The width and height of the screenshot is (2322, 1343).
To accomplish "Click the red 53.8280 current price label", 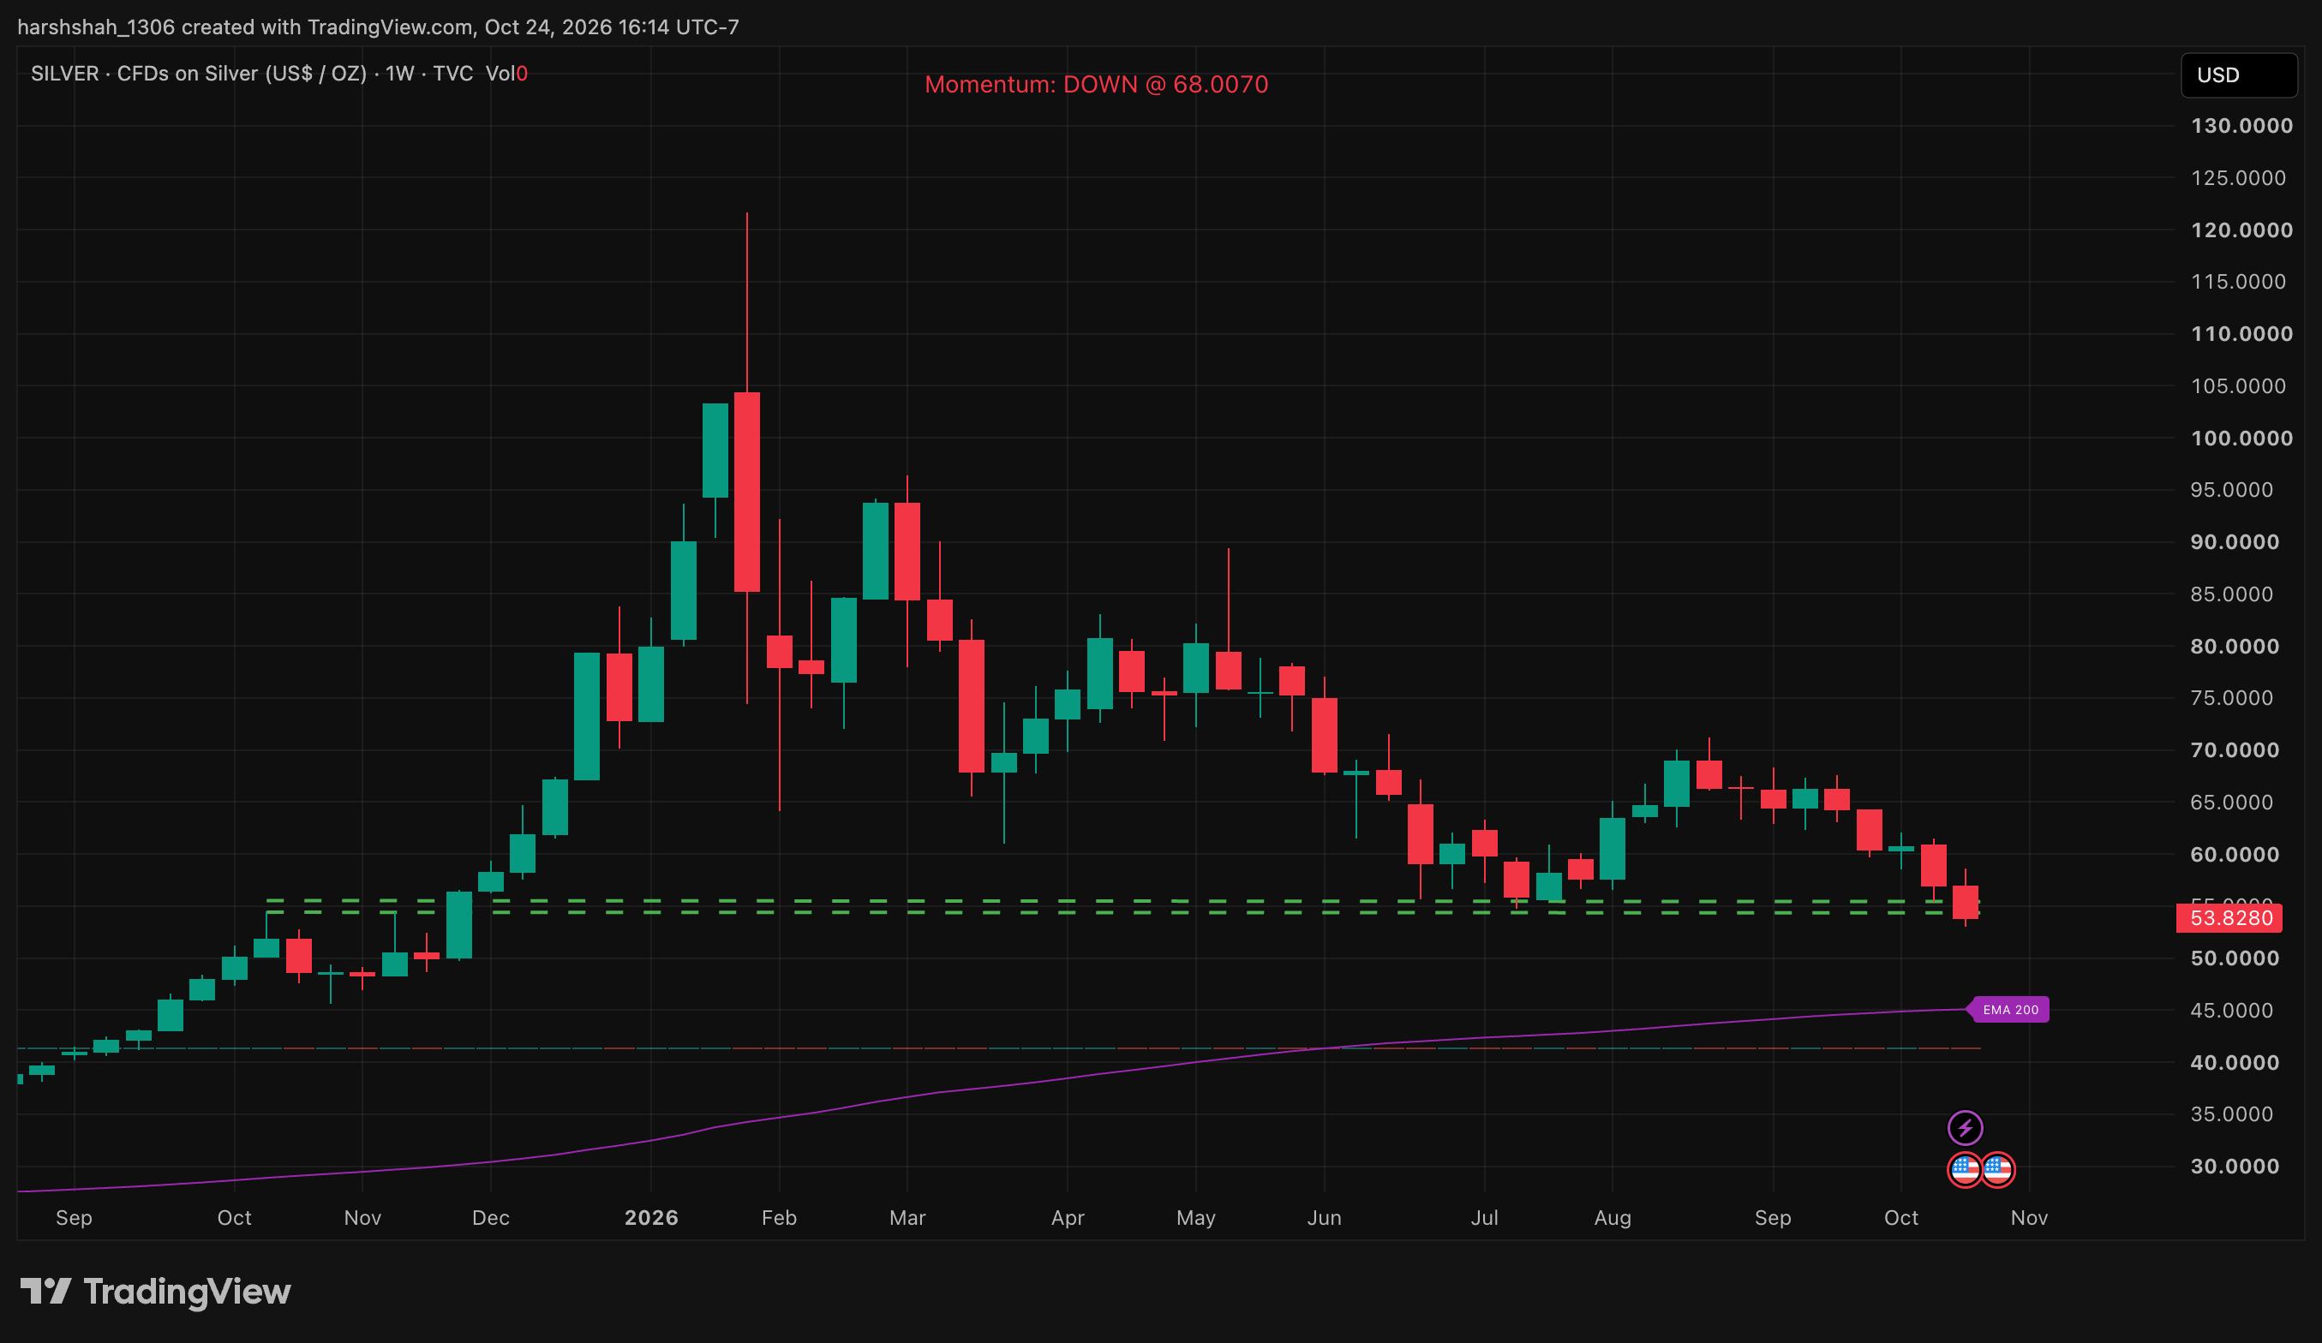I will [x=2229, y=918].
